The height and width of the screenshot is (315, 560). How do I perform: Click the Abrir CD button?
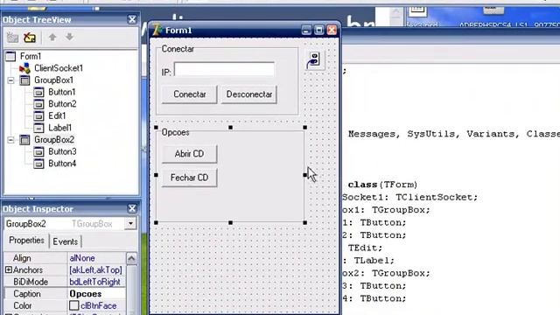(x=189, y=154)
